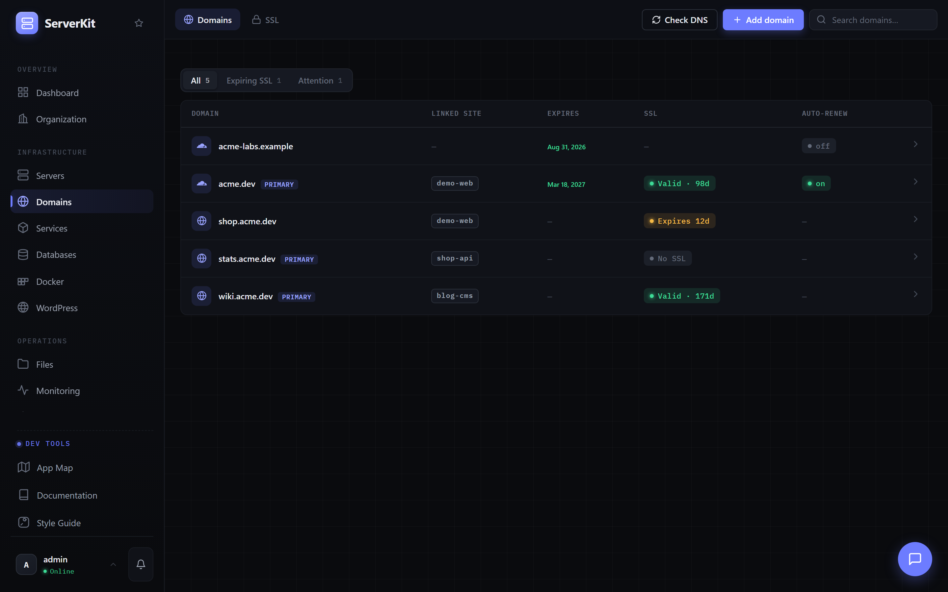Click the Aug 31, 2026 expiry date
The height and width of the screenshot is (592, 948).
tap(566, 147)
